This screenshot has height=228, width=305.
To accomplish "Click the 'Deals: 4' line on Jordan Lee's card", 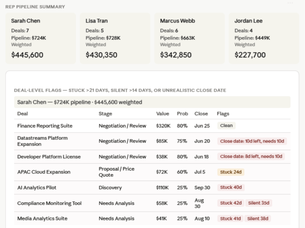I will (x=244, y=31).
